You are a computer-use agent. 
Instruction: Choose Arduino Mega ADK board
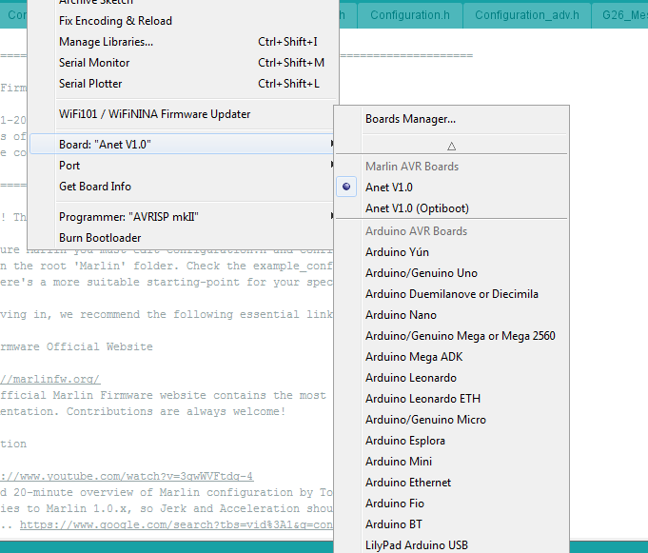pos(451,357)
